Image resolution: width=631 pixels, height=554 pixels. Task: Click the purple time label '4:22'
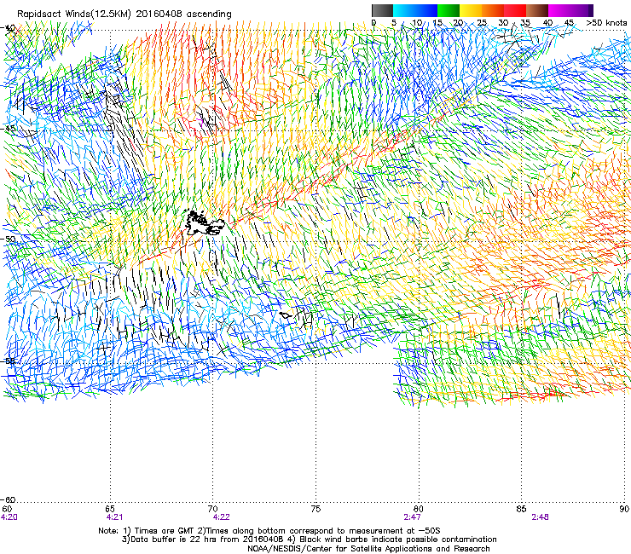[222, 517]
